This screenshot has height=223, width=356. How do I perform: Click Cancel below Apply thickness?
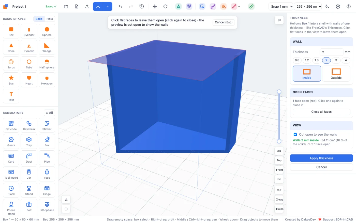[x=321, y=167]
